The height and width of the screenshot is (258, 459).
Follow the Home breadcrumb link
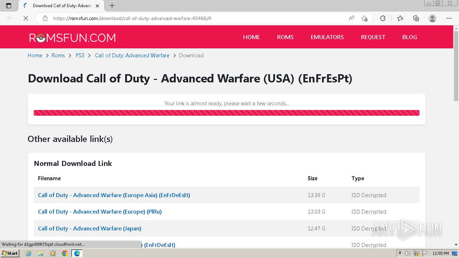pos(35,56)
